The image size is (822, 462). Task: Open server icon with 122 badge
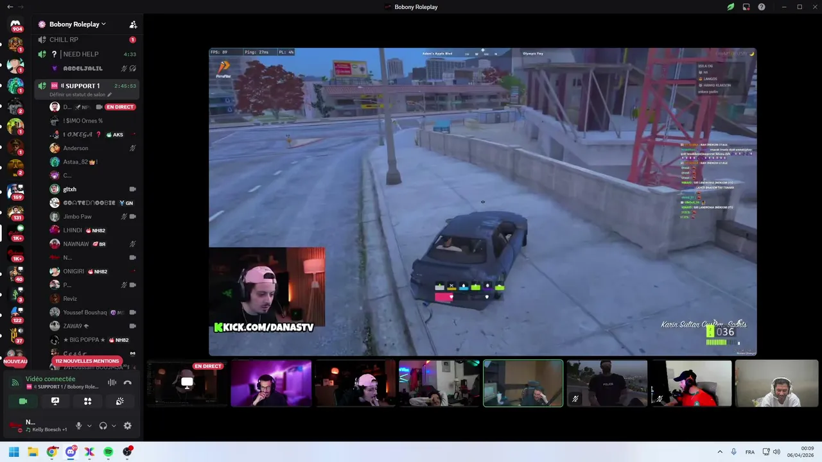click(x=15, y=314)
